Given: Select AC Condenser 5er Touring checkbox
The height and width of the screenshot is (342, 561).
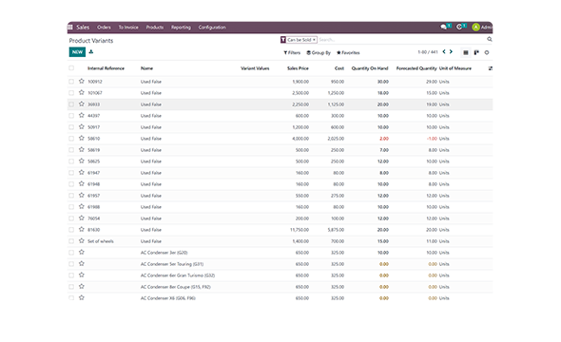Looking at the screenshot, I should coord(71,264).
